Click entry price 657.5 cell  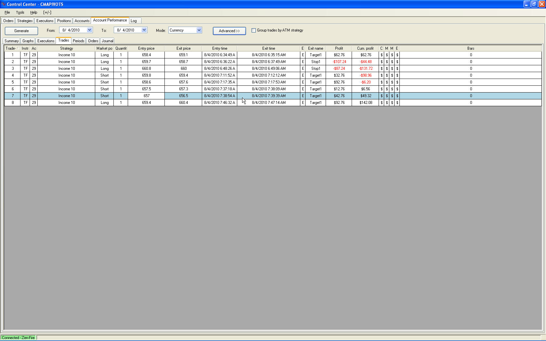click(x=146, y=89)
